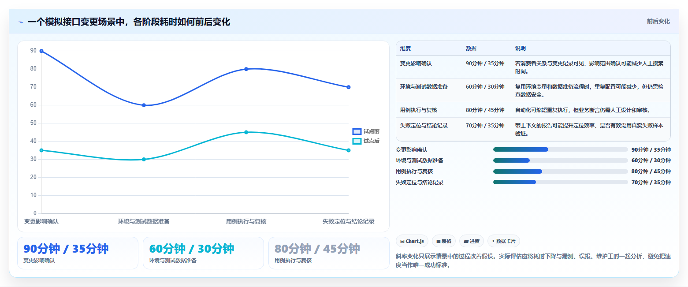Image resolution: width=688 pixels, height=287 pixels.
Task: Click the 试点前 data point at 60
Action: [x=144, y=105]
